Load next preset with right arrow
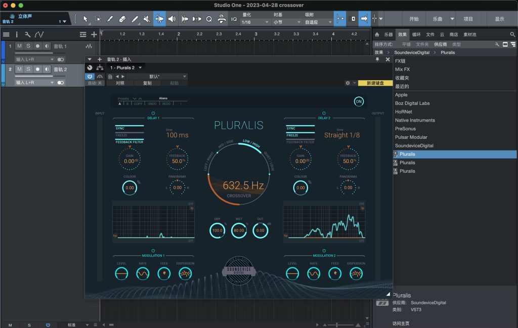Viewport: 518px width, 328px height. coord(123,77)
